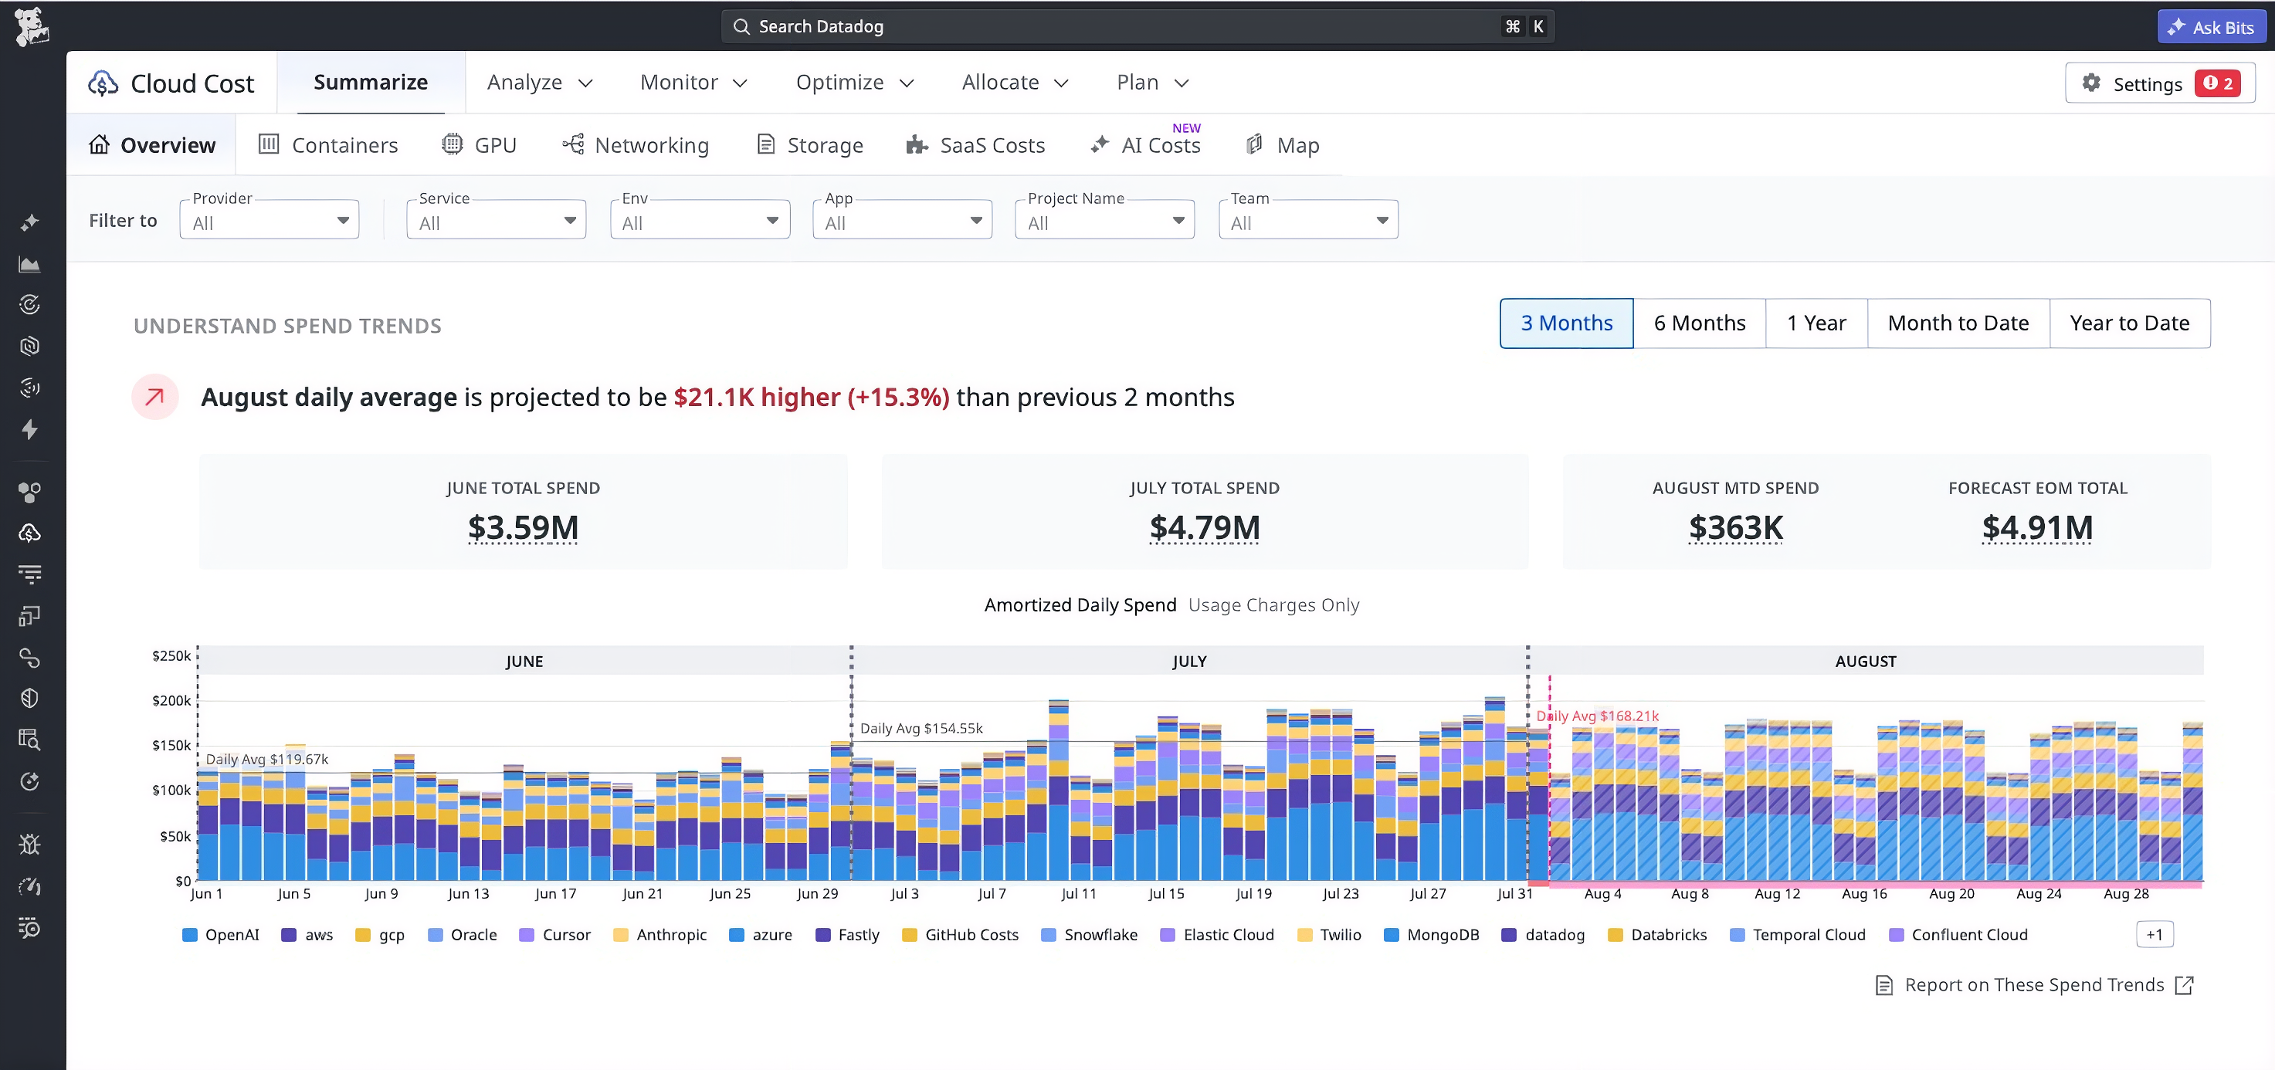The width and height of the screenshot is (2275, 1070).
Task: Expand the Monitor menu
Action: [x=693, y=82]
